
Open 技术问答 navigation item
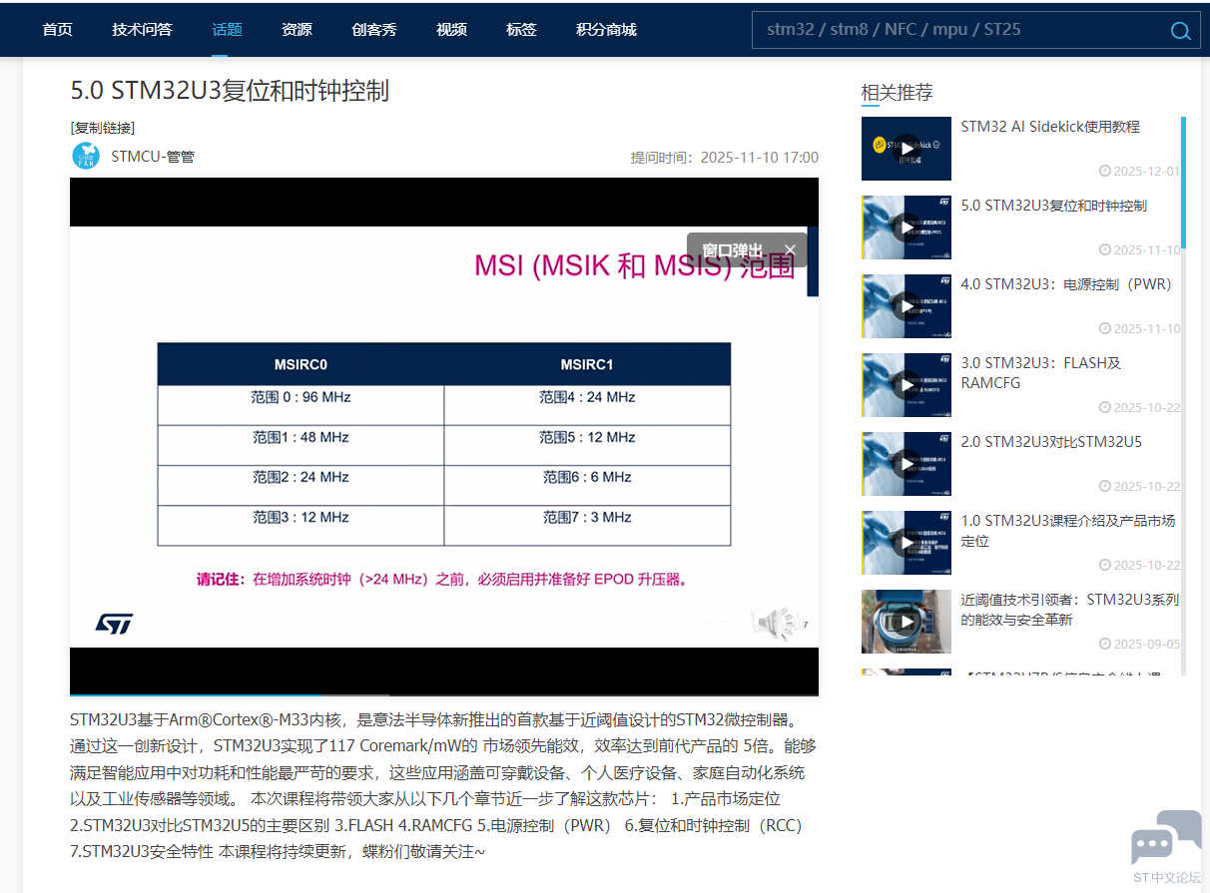point(142,29)
